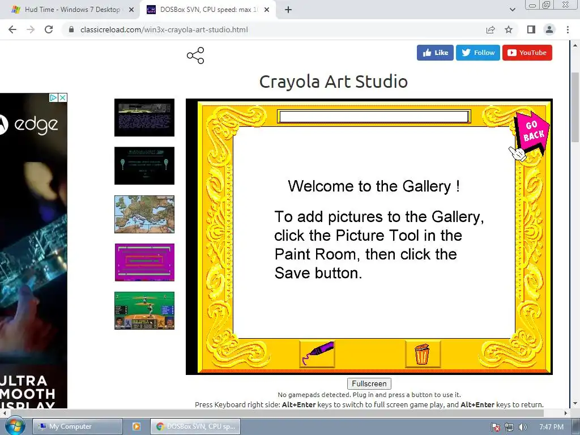The height and width of the screenshot is (435, 580).
Task: Click the share page icon in address bar
Action: [491, 29]
